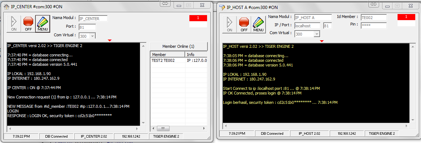421x143 pixels.
Task: Click the ON play icon in IP_HOST A
Action: tap(229, 24)
